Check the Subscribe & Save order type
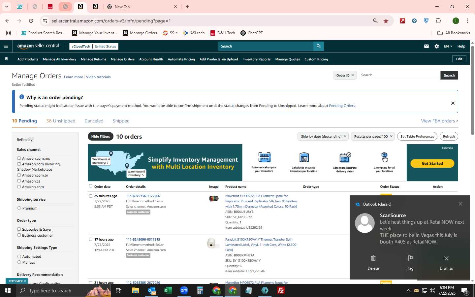475x297 pixels. [19, 229]
